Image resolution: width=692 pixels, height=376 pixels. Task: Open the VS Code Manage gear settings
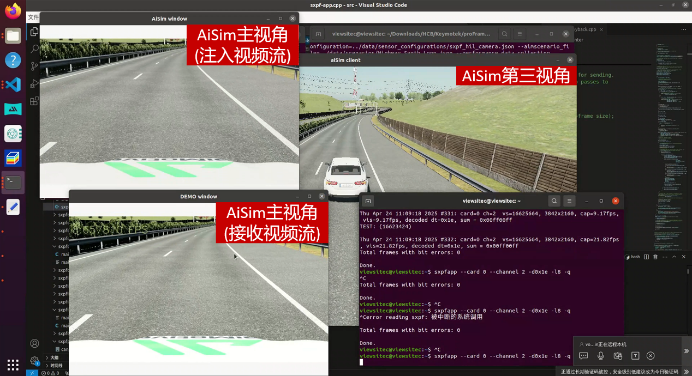coord(34,361)
